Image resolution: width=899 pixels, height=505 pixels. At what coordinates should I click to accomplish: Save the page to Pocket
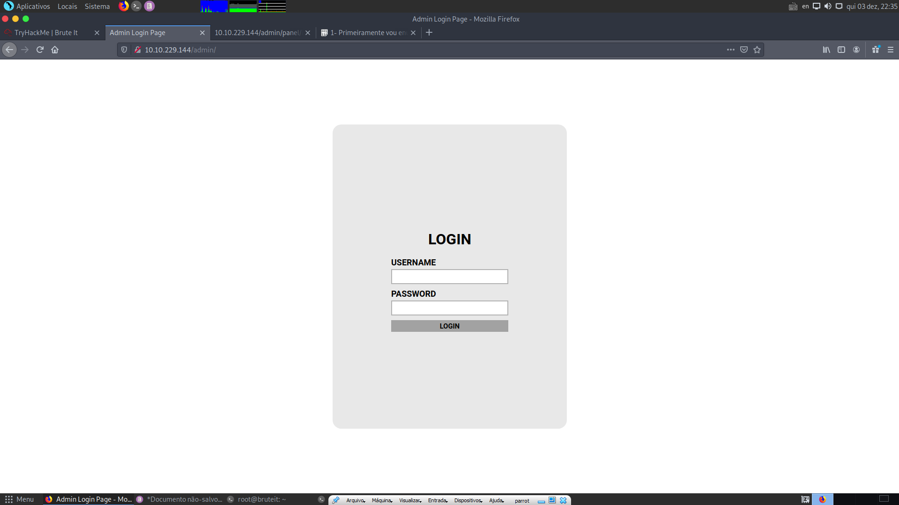[743, 49]
